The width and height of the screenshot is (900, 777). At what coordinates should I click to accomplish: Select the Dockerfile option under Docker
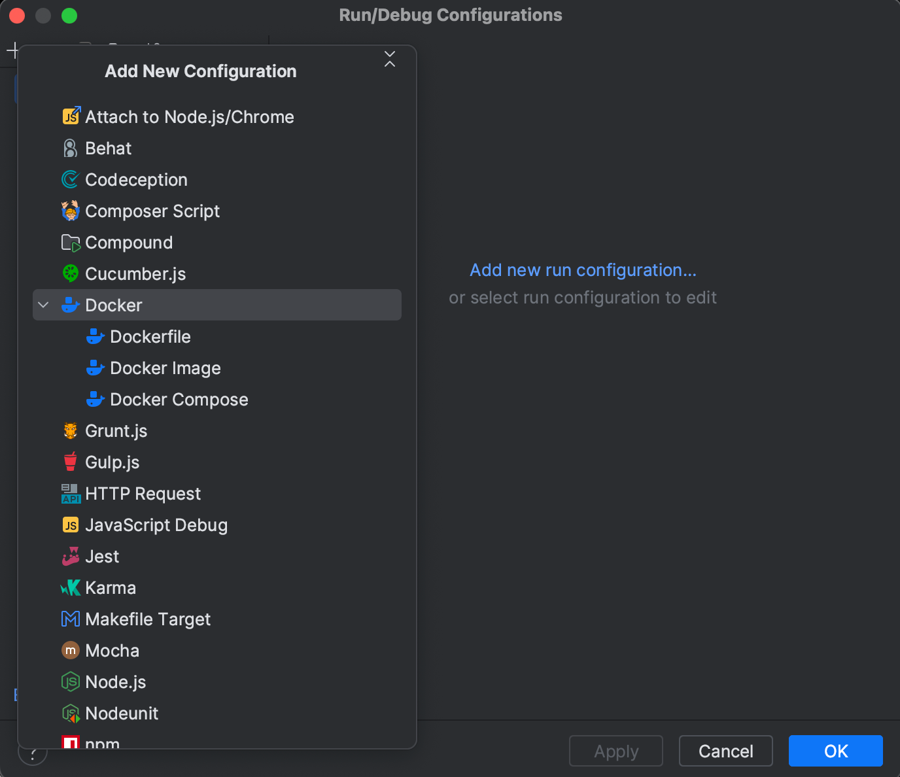[x=150, y=336]
